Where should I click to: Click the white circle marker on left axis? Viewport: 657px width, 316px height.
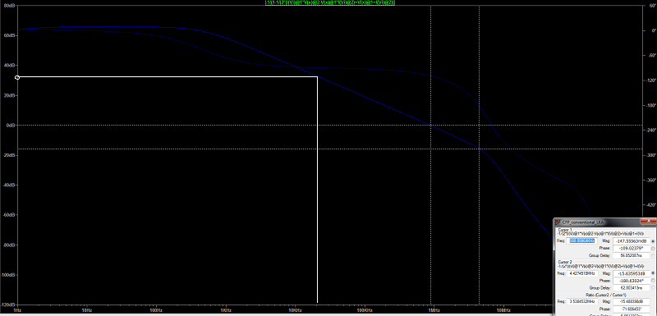[x=17, y=77]
